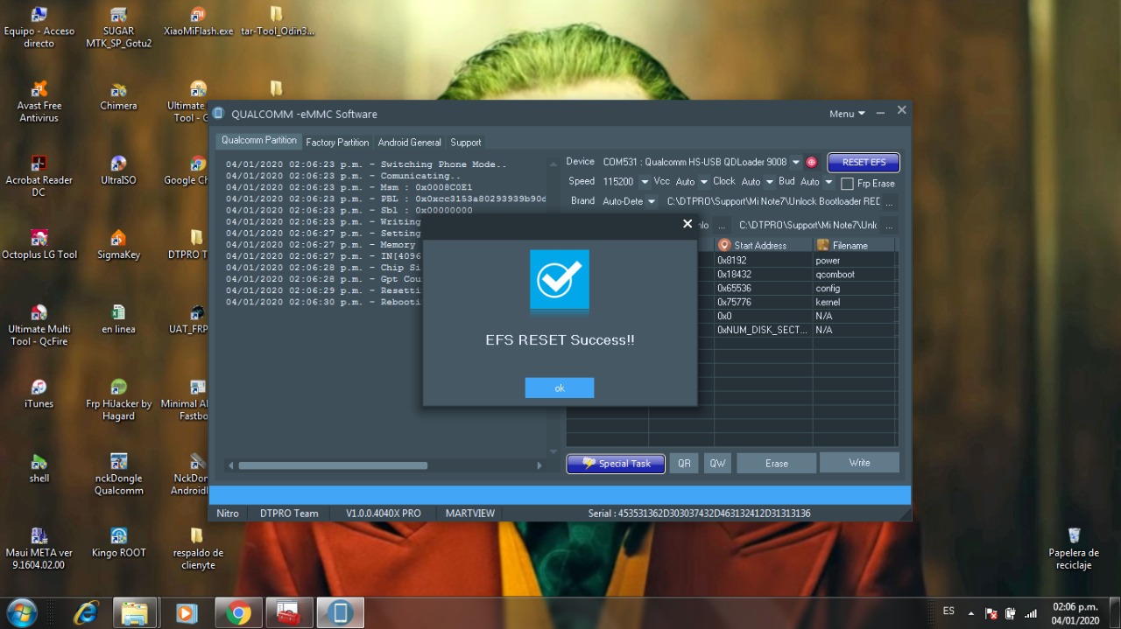Click browse button after Unlock Bootloader RED path
The image size is (1121, 629).
tap(890, 202)
